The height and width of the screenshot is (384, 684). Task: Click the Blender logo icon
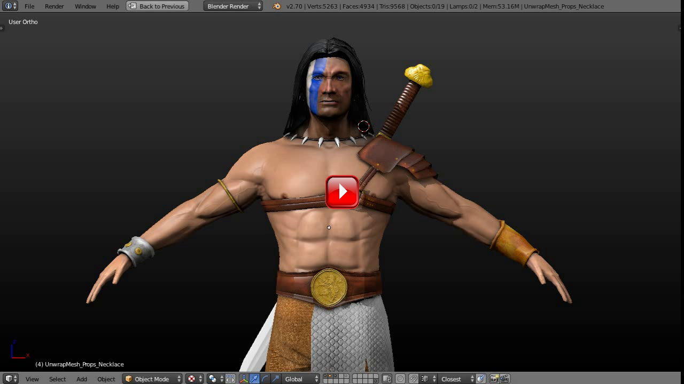tap(276, 6)
